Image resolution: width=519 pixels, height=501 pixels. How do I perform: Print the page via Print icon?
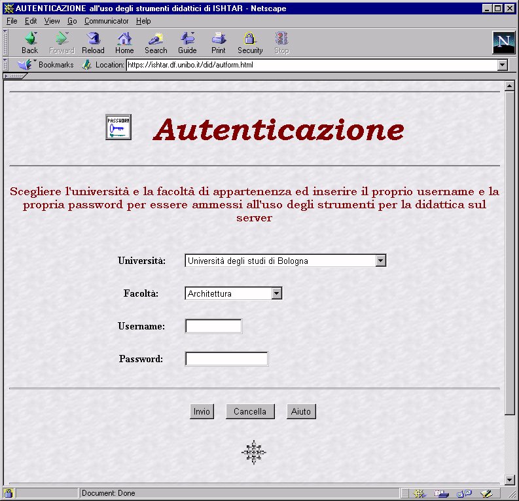219,43
